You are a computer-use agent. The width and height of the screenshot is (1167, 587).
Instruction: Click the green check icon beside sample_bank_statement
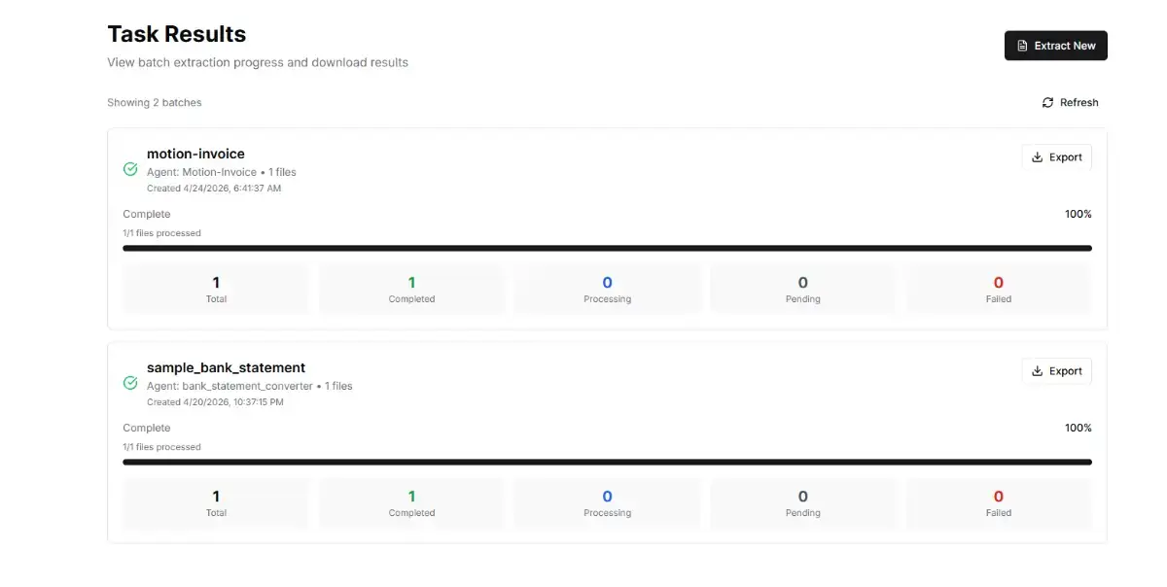pyautogui.click(x=130, y=383)
